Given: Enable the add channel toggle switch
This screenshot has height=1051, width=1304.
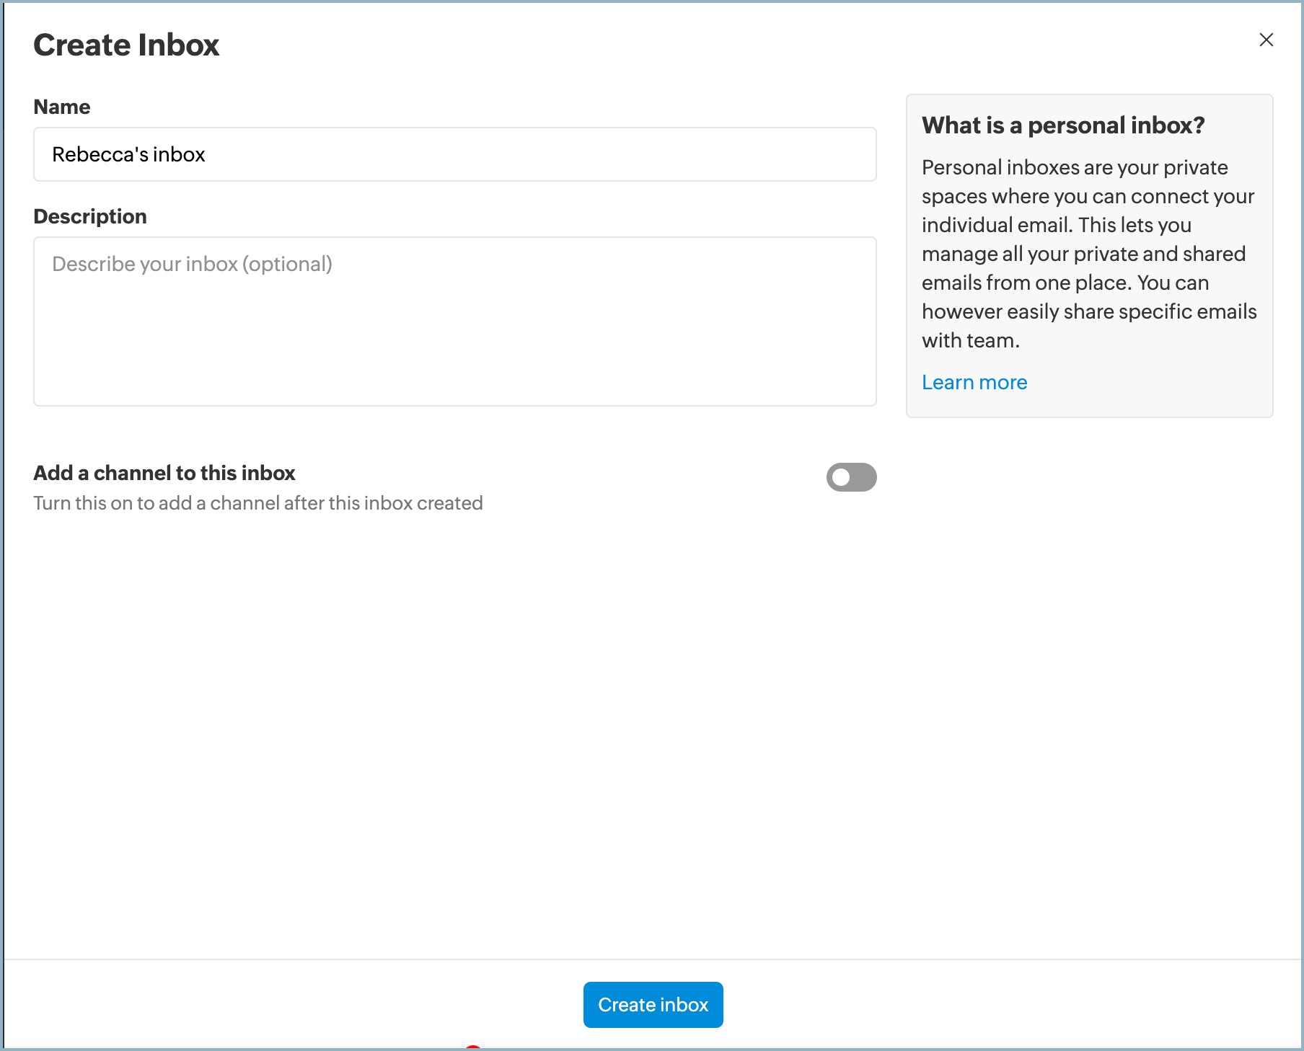Looking at the screenshot, I should (x=851, y=477).
